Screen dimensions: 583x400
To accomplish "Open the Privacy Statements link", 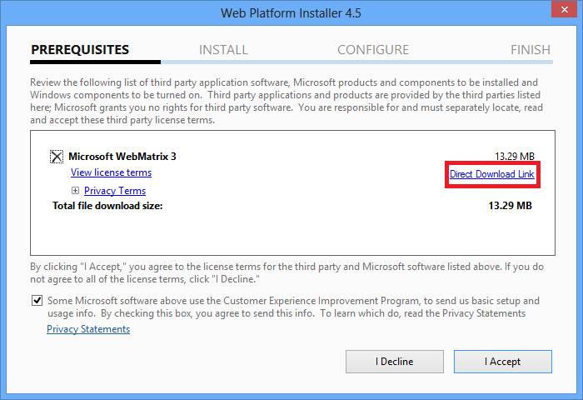I will (x=88, y=329).
